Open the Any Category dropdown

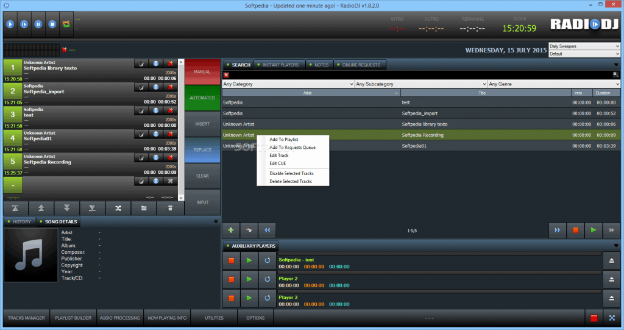click(x=287, y=84)
